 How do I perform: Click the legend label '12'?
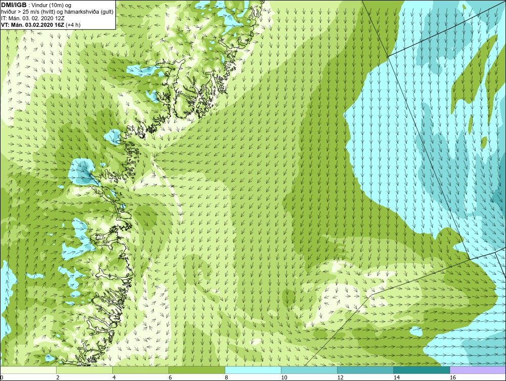pyautogui.click(x=340, y=377)
